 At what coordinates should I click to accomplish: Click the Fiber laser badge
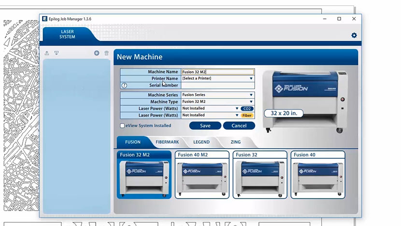pyautogui.click(x=247, y=116)
